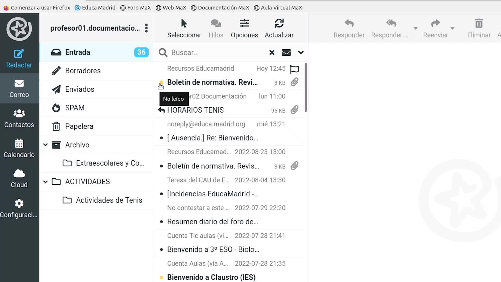The width and height of the screenshot is (501, 282).
Task: Open the Educa Madrid bookmark
Action: tap(95, 8)
